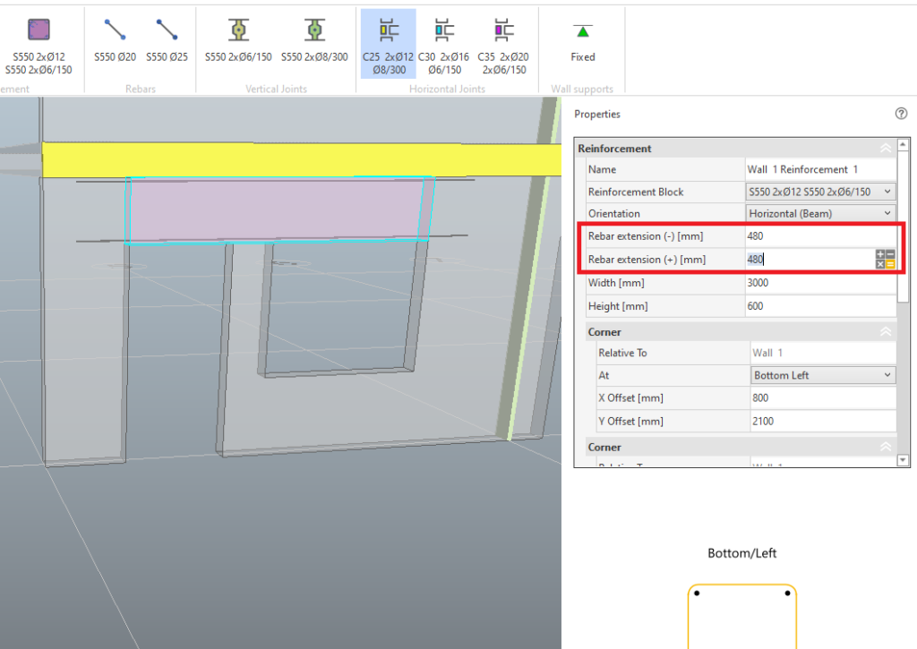Choose the S550 Ø25 rebar tool
The image size is (917, 649).
tap(167, 30)
